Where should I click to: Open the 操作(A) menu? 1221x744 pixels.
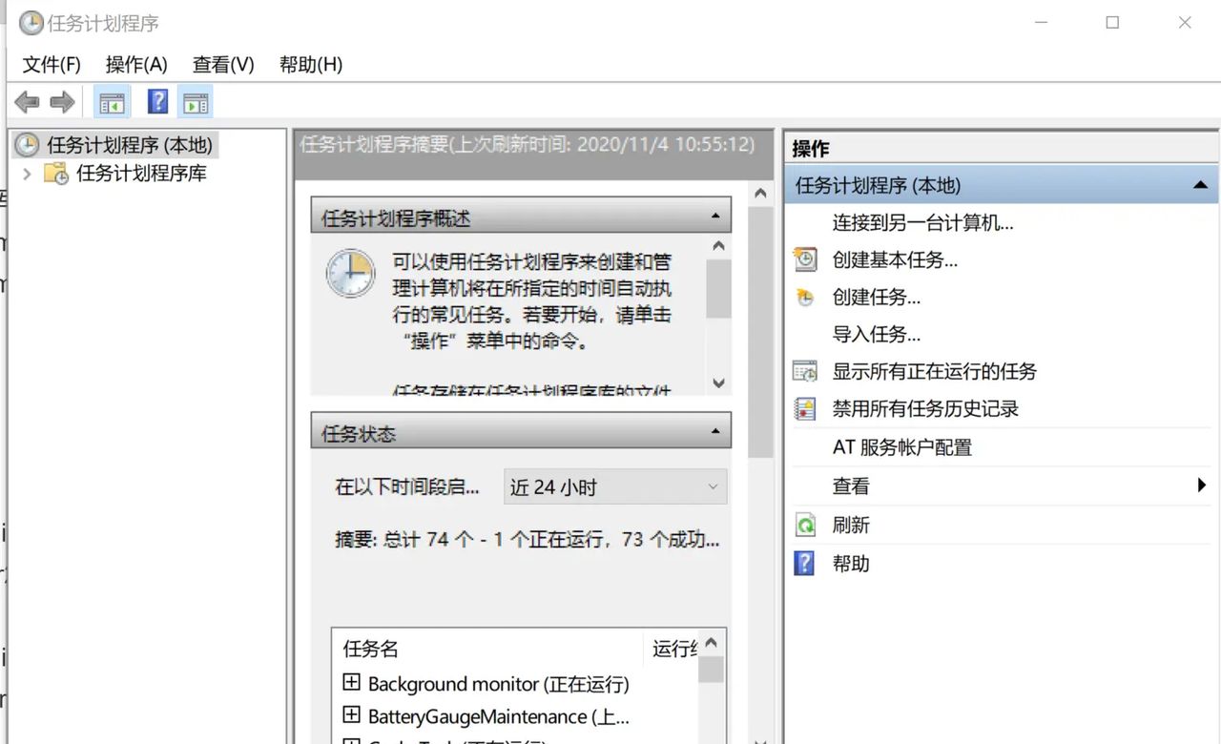coord(136,64)
